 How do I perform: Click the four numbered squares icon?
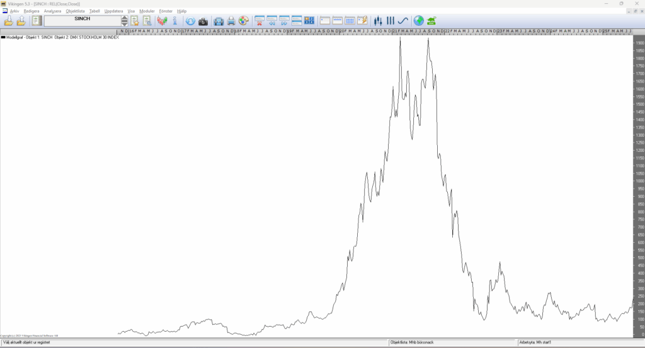click(x=309, y=21)
